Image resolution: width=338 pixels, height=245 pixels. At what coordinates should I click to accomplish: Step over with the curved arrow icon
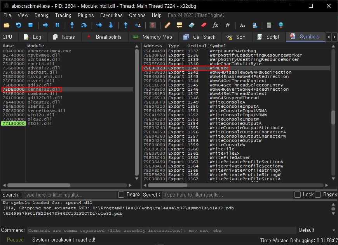(x=84, y=25)
